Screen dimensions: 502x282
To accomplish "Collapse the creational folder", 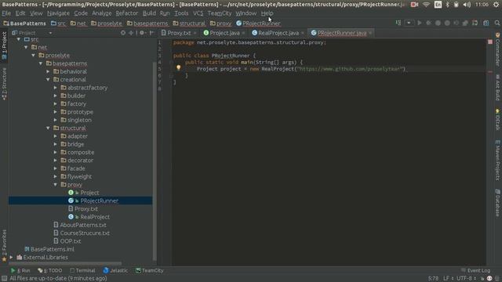I will (x=49, y=80).
